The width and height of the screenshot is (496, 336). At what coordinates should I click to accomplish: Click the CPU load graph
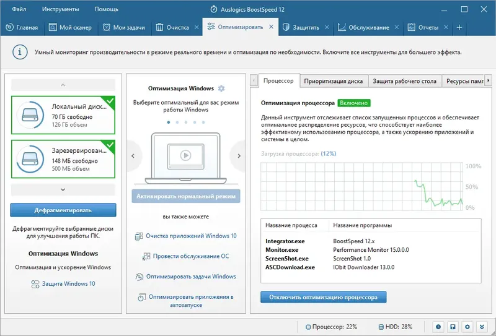361,187
